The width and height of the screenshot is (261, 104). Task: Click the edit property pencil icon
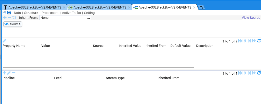click(4, 41)
